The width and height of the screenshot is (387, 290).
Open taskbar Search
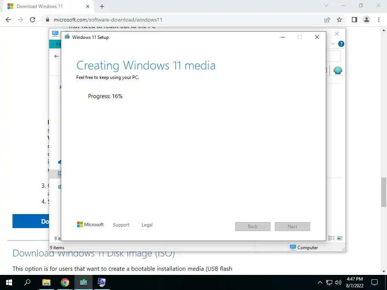27,282
